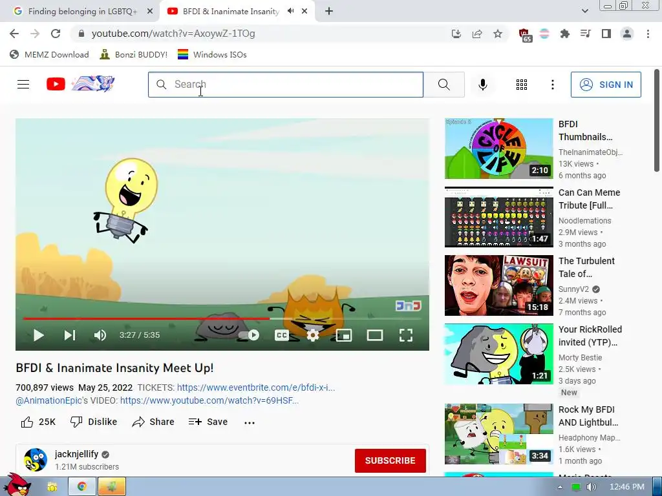The height and width of the screenshot is (496, 662).
Task: Open a new browser tab
Action: tap(329, 12)
